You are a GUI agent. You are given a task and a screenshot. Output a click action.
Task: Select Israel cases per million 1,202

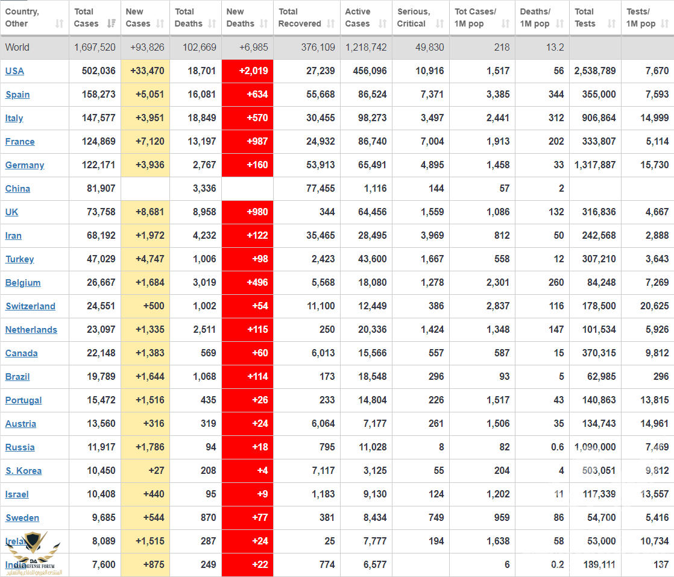click(x=482, y=494)
